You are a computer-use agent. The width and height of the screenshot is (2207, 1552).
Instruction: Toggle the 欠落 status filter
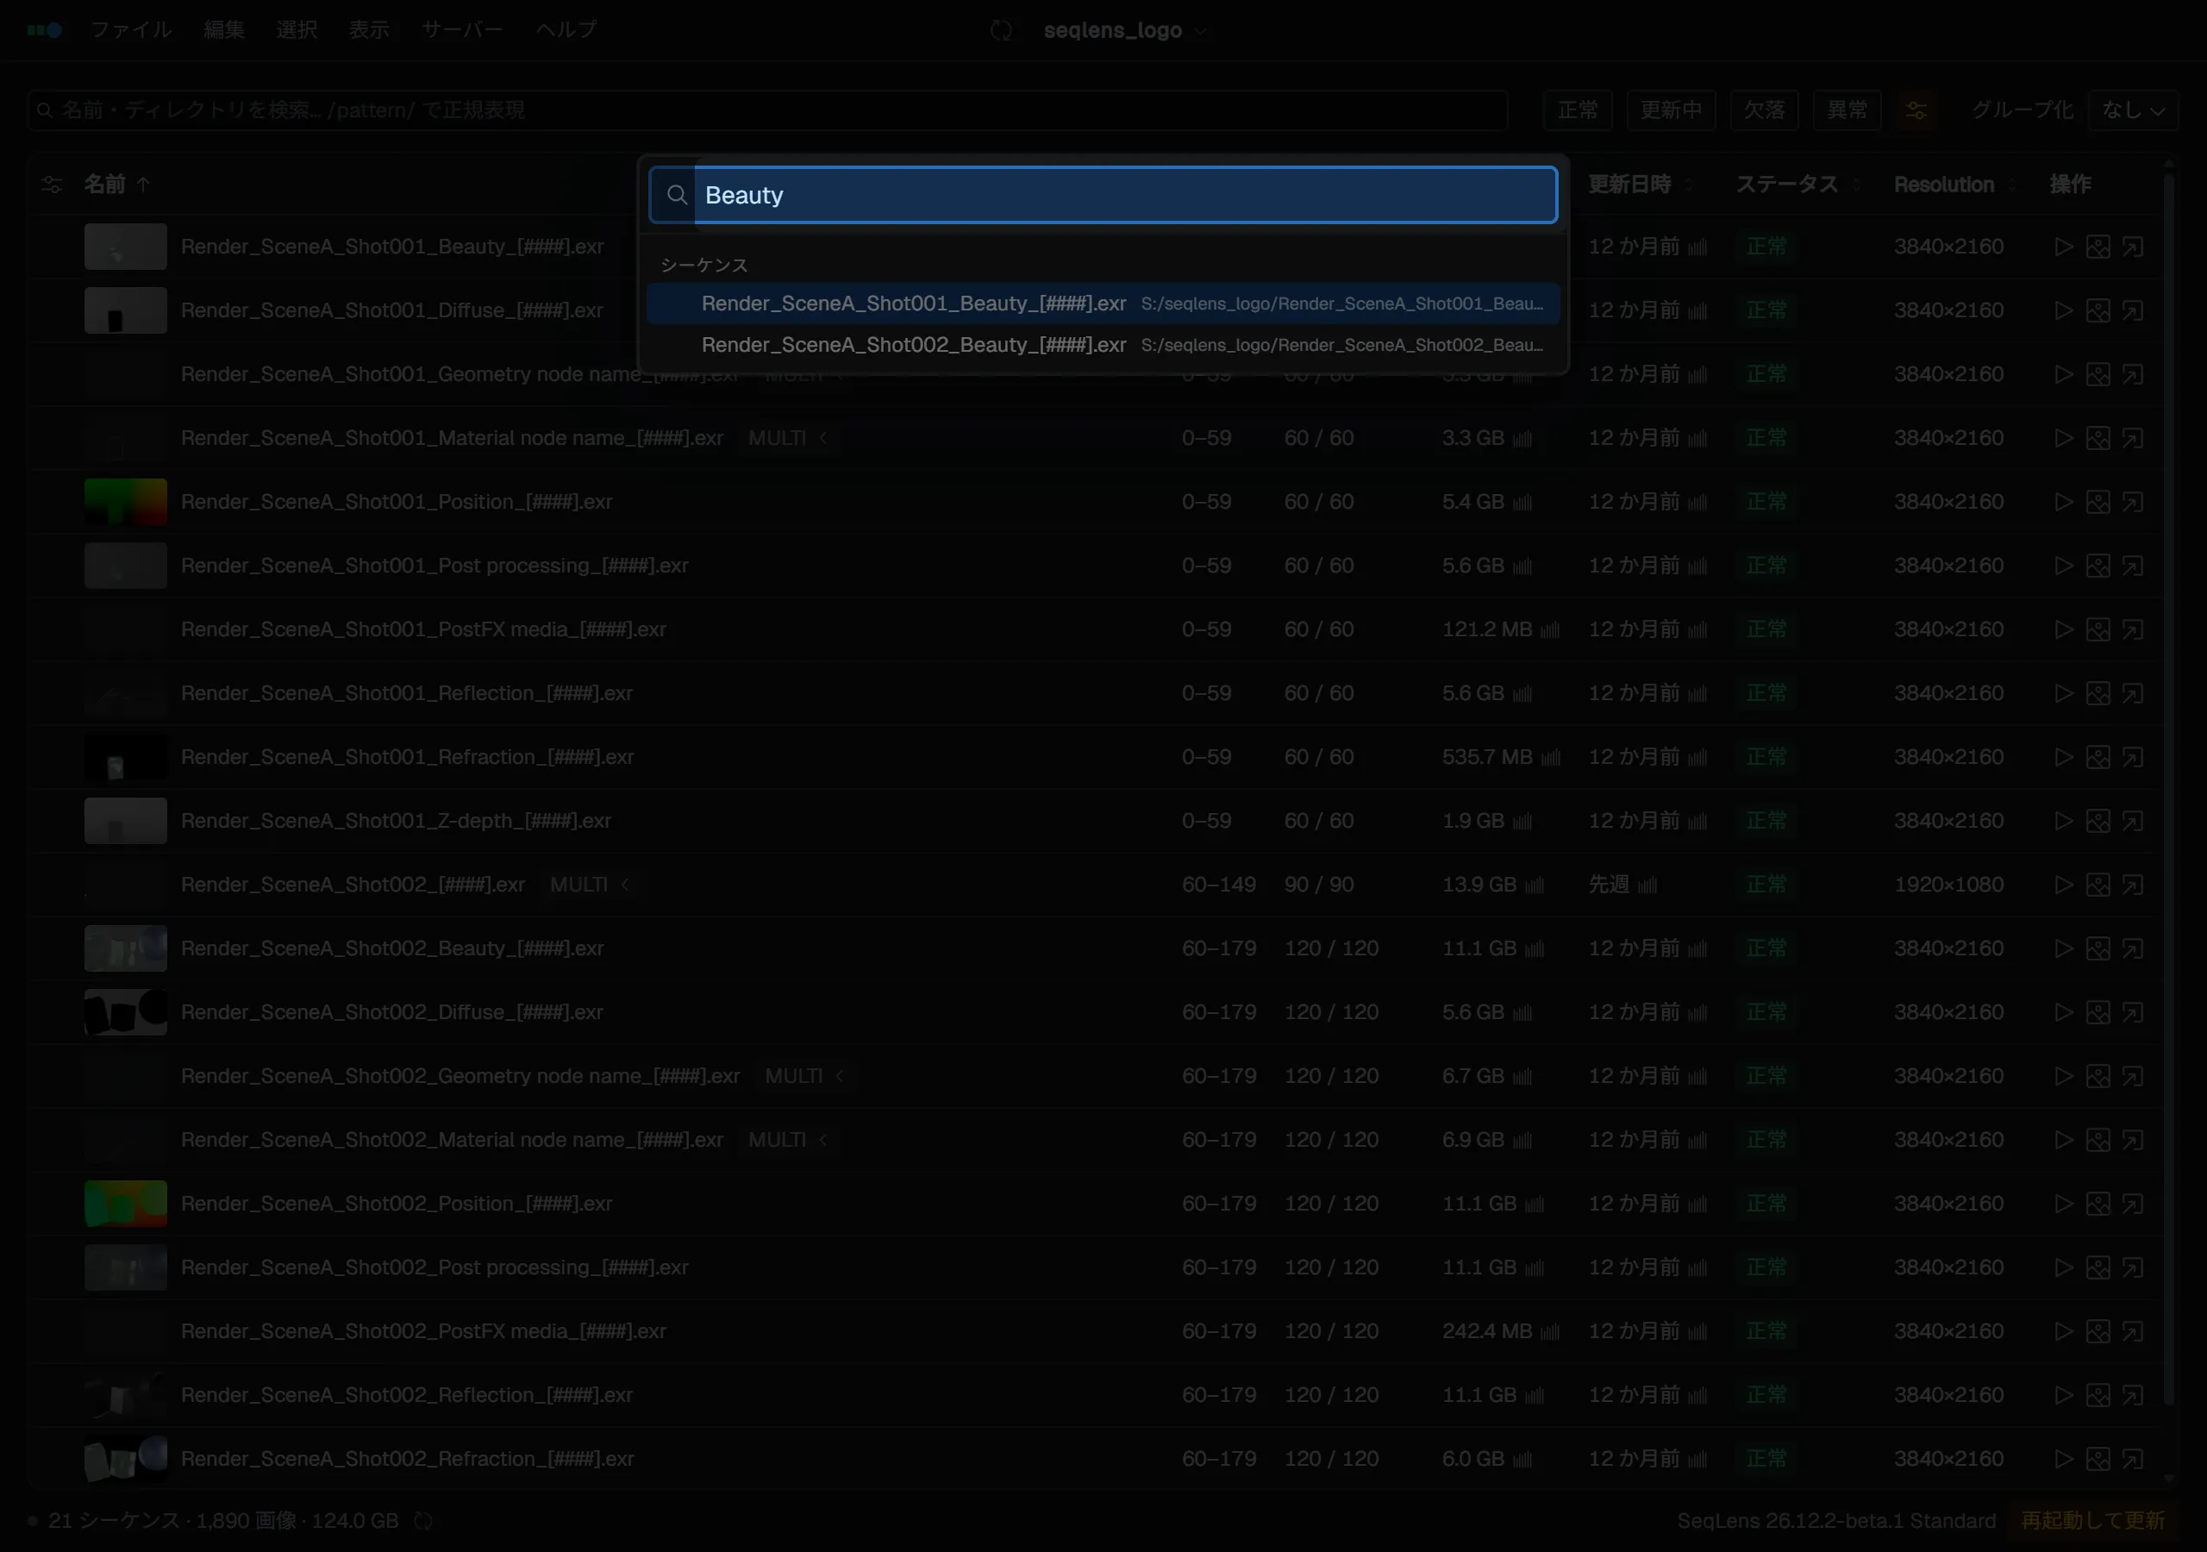pyautogui.click(x=1764, y=110)
